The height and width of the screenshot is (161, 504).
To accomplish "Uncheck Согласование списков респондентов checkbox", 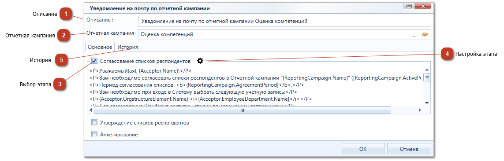I will [94, 61].
